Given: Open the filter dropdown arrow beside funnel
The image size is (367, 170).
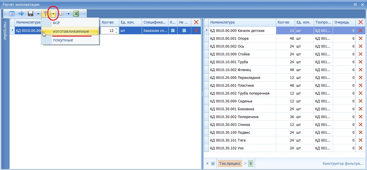Looking at the screenshot, I should point(53,14).
